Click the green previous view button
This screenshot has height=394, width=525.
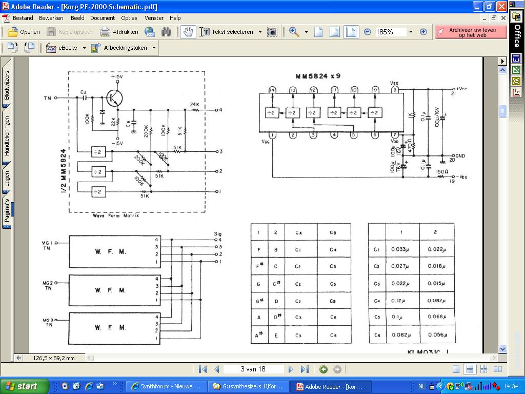click(324, 369)
